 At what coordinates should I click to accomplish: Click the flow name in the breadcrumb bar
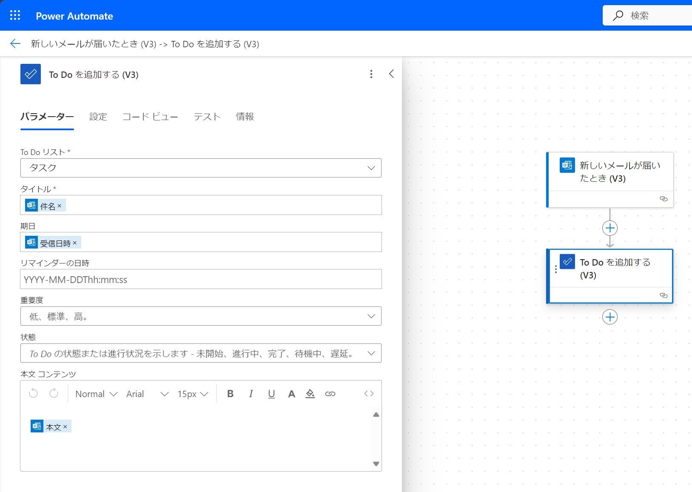(145, 44)
